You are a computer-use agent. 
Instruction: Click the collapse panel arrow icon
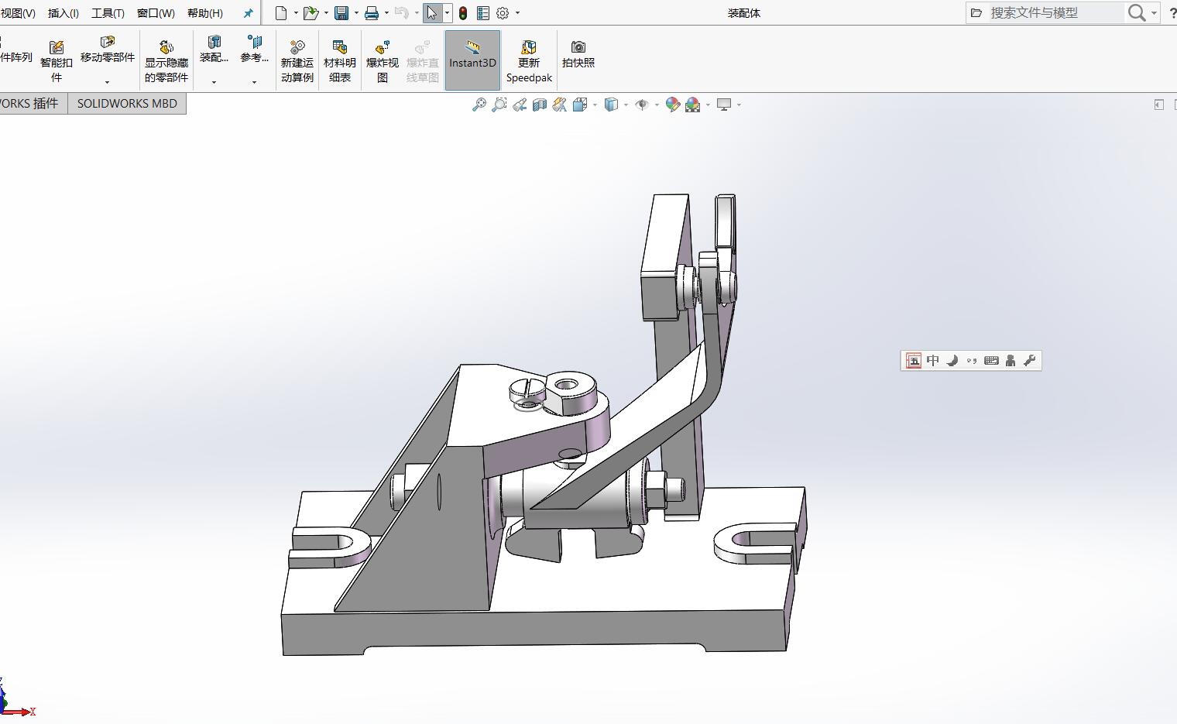pos(1159,105)
